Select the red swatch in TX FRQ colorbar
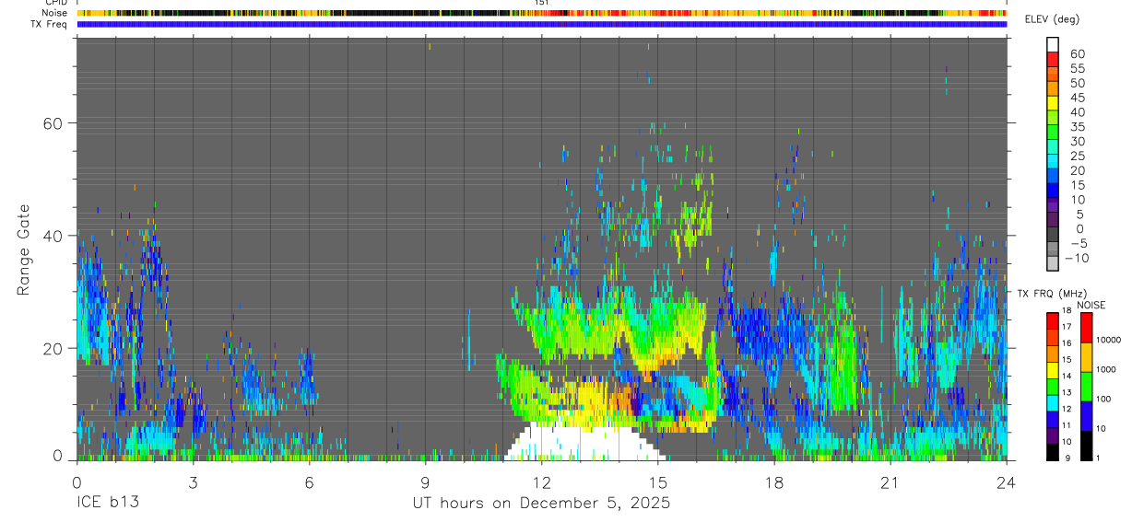This screenshot has height=522, width=1132. pos(1052,321)
